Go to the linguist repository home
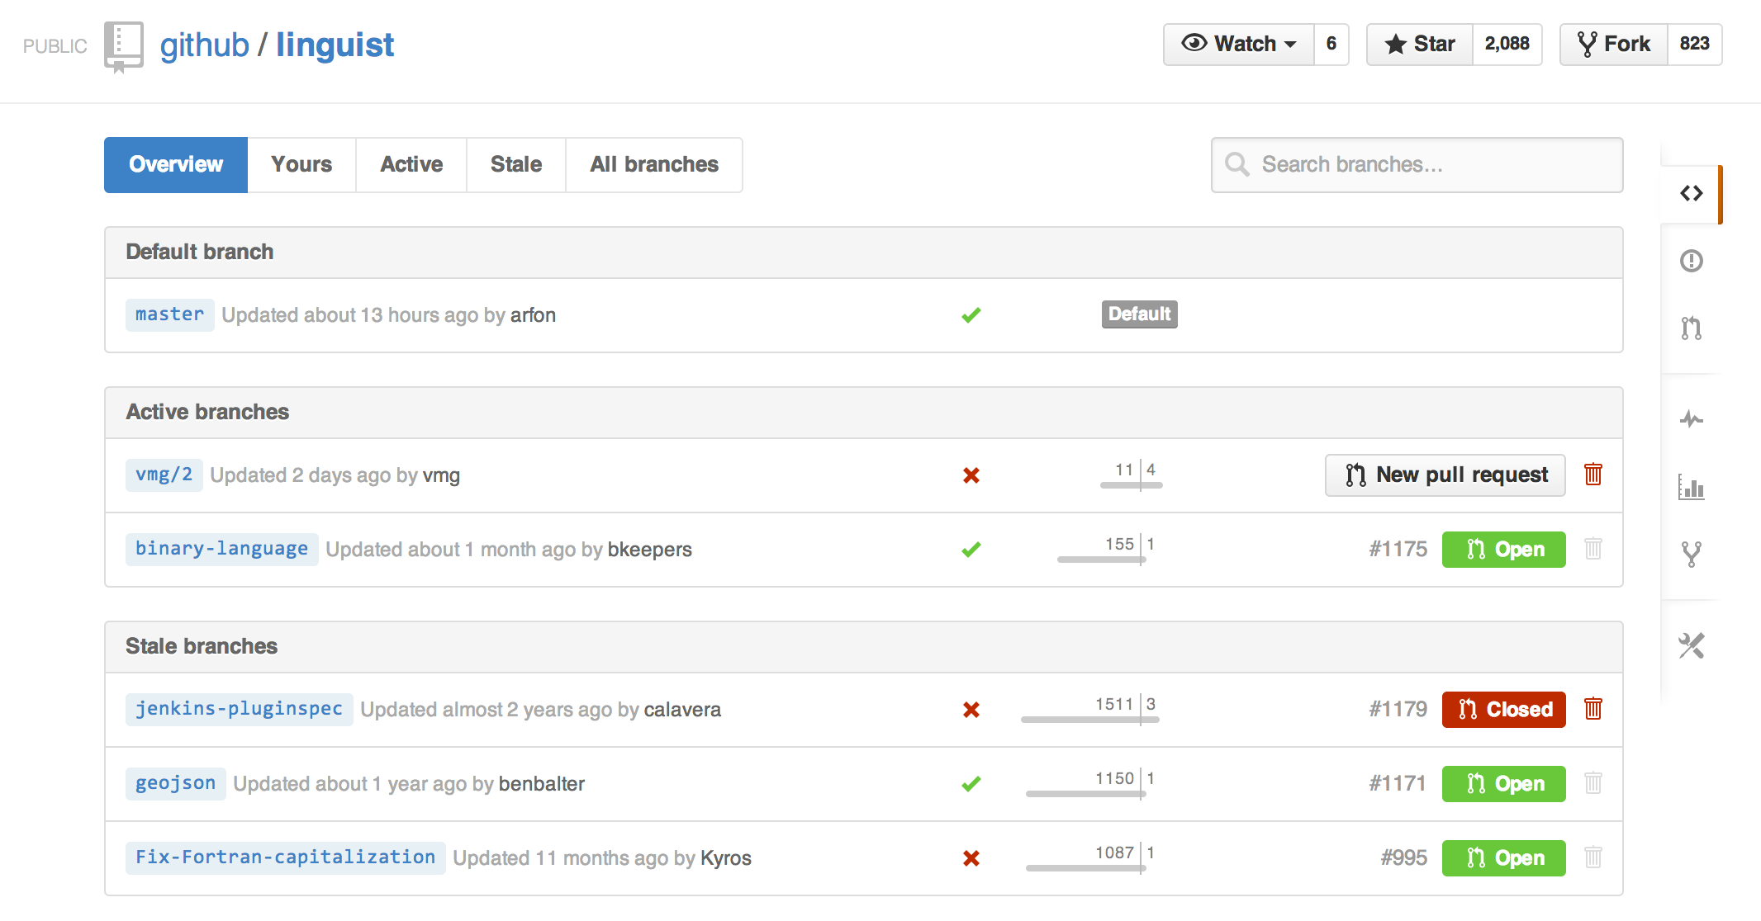Screen dimensions: 1761x921 tap(335, 45)
